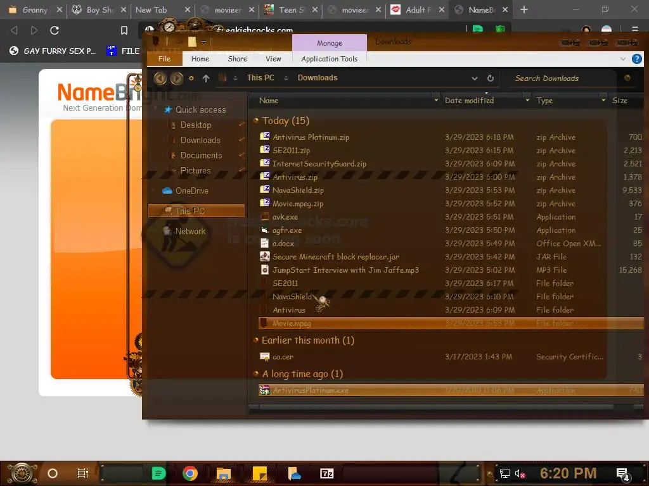The image size is (649, 486).
Task: Select the Antivirus.zip file icon
Action: click(264, 177)
